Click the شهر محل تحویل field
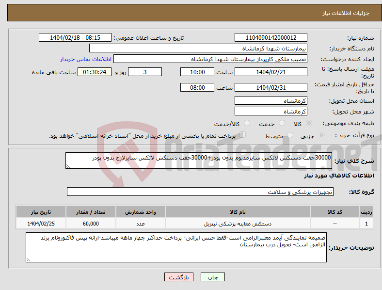The height and width of the screenshot is (290, 382). click(271, 111)
